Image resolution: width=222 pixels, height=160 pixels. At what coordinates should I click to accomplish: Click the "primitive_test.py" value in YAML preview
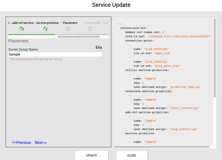click(185, 87)
